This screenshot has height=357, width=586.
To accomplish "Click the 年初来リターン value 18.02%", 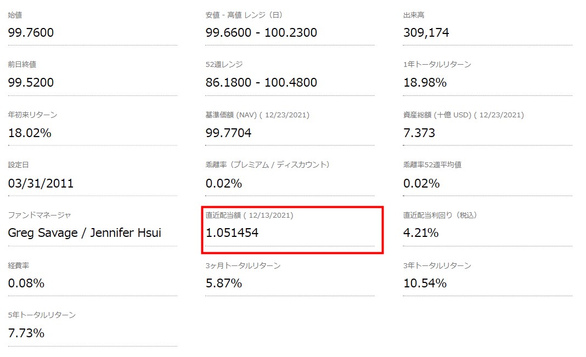I will tap(30, 133).
